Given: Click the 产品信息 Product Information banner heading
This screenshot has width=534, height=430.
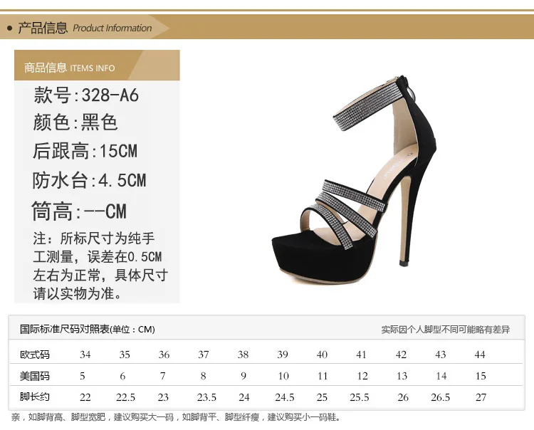Looking at the screenshot, I should [x=85, y=28].
